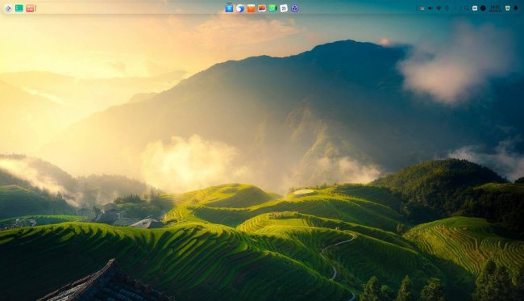Image resolution: width=524 pixels, height=301 pixels.
Task: Click the search magnifier tray icon
Action: click(x=466, y=8)
